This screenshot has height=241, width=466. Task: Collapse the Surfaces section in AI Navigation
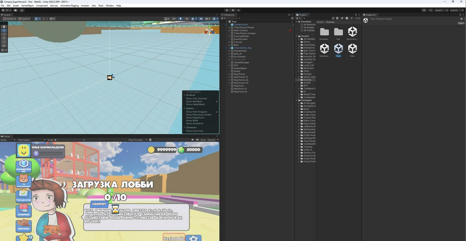coord(184,95)
